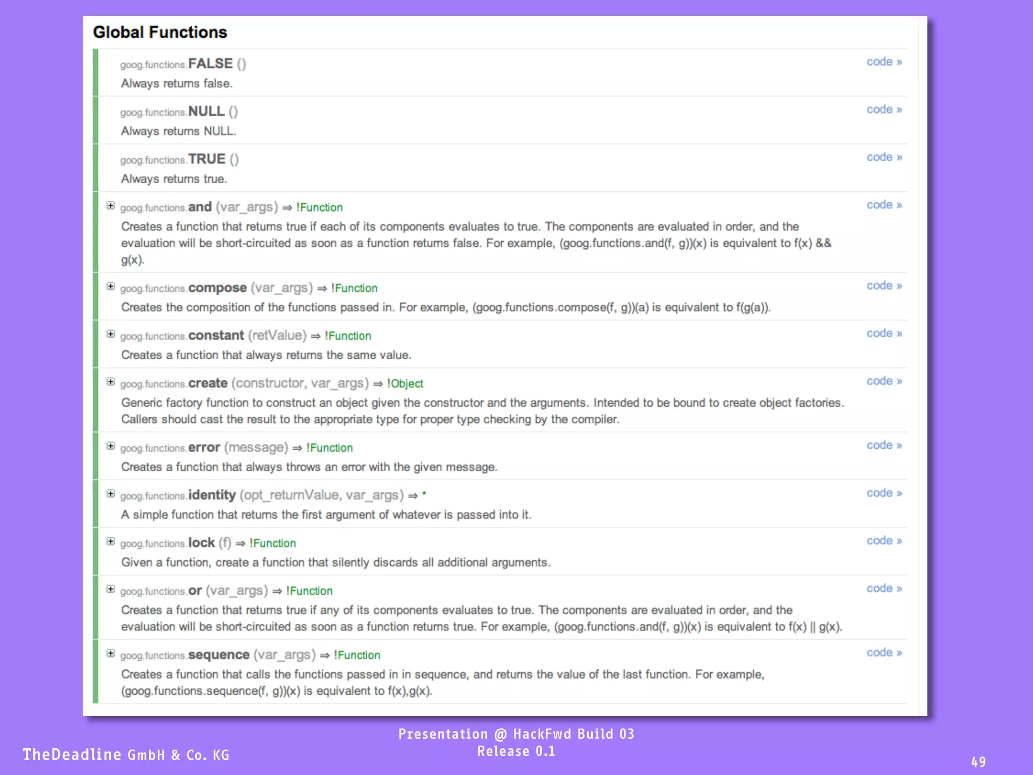Click the goog.functions.NULL function name
This screenshot has height=775, width=1033.
click(x=173, y=111)
